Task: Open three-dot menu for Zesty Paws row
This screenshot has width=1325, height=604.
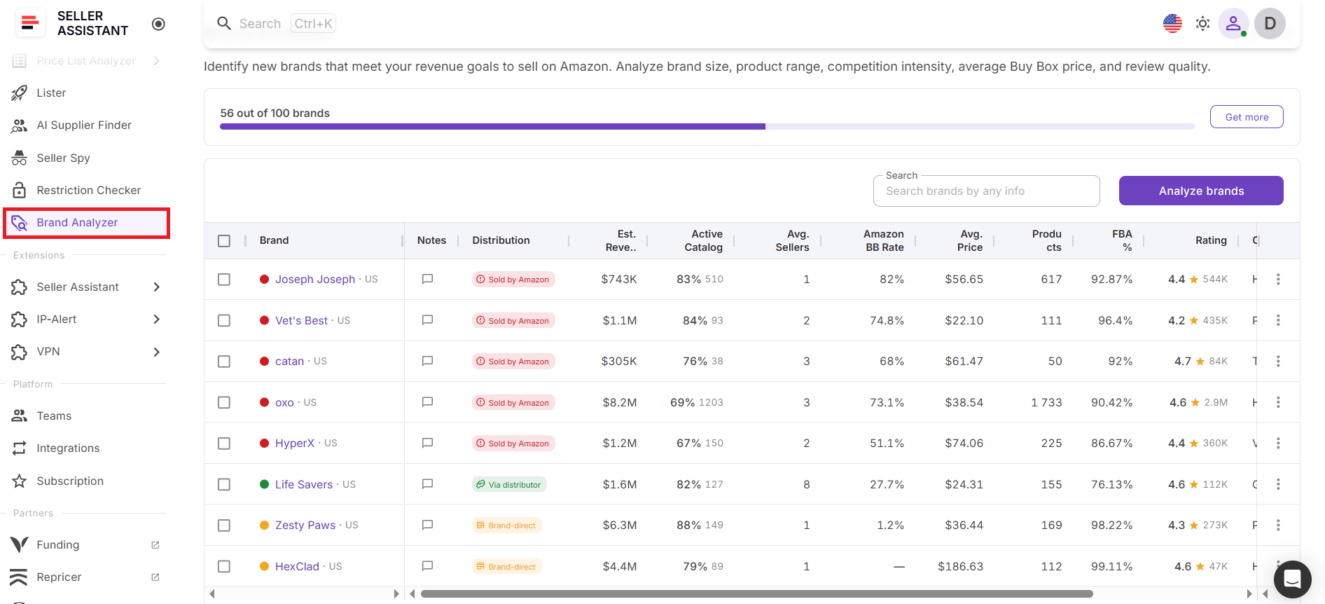Action: (x=1278, y=525)
